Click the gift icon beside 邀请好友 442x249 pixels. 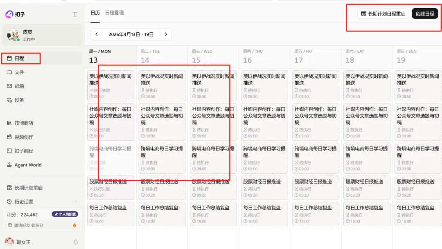point(10,225)
